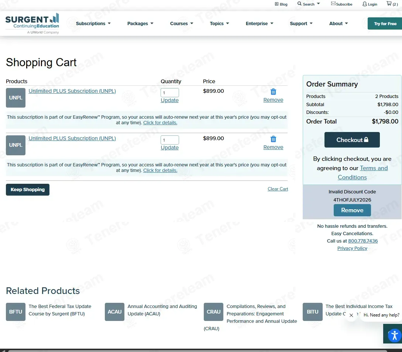
Task: Click the Update link for the first cart item
Action: 169,100
